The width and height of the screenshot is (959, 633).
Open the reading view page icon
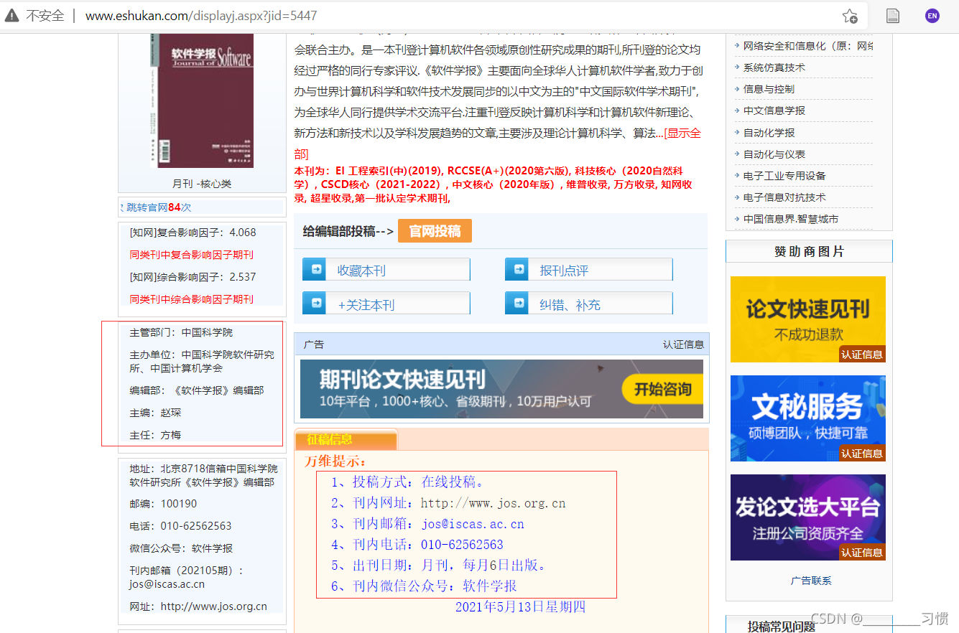click(x=893, y=16)
